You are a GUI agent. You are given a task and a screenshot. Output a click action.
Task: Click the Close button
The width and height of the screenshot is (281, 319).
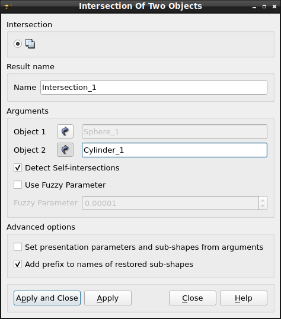(x=193, y=298)
